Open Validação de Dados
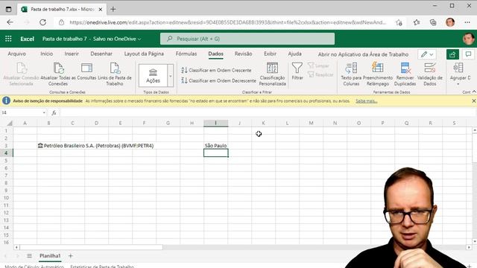Screen dimensions: 477x268 coord(429,74)
